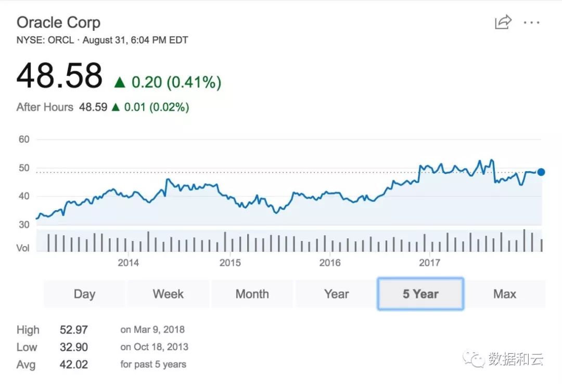Click the 48.58 stock price
Screen dimensions: 562x384
pyautogui.click(x=59, y=75)
